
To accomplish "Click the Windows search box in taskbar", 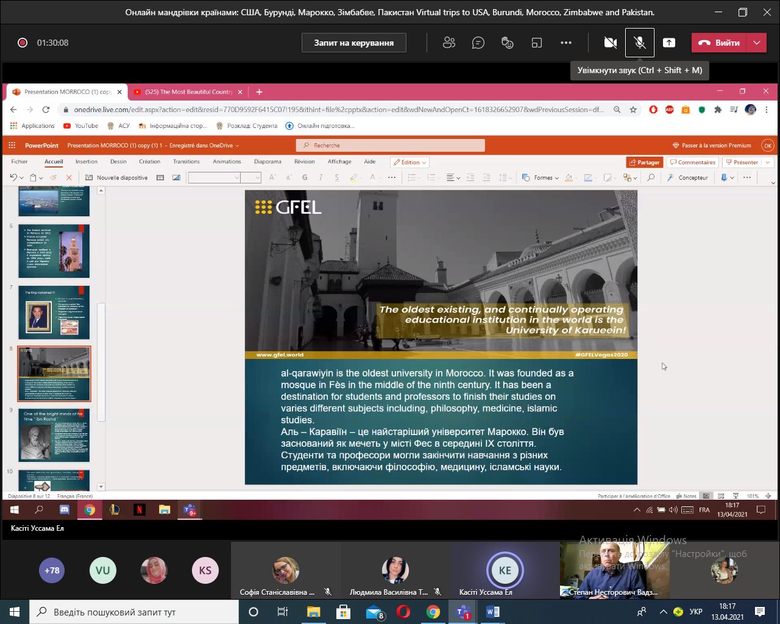I will (134, 612).
